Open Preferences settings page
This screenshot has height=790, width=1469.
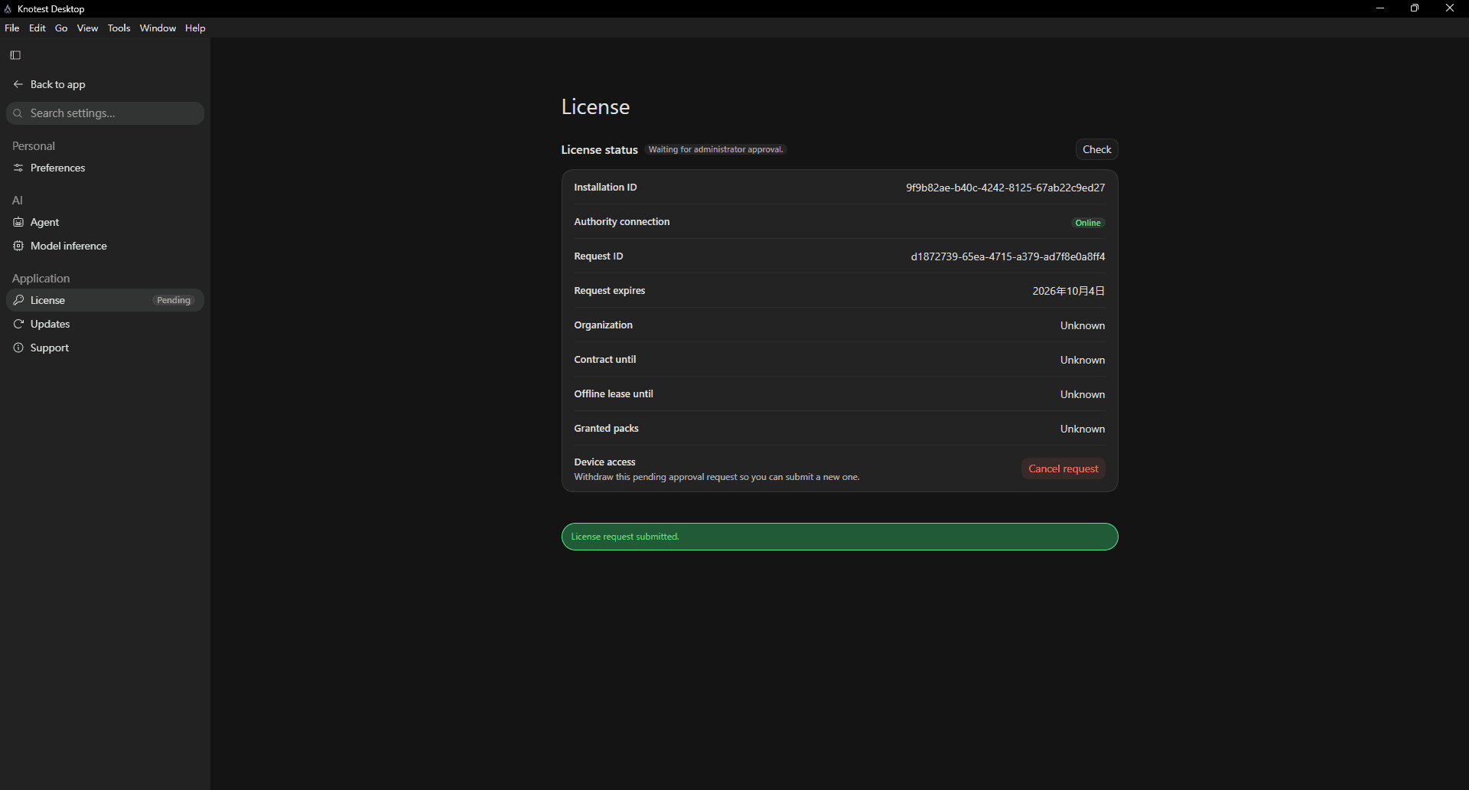point(106,168)
